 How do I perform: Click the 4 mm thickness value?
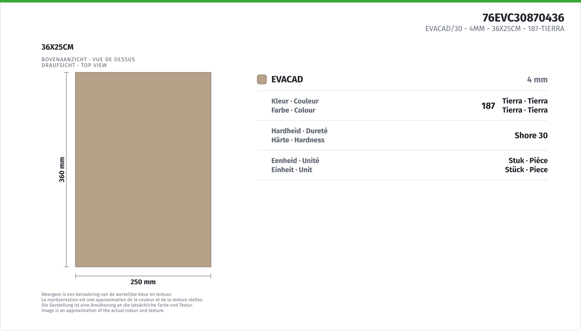pos(537,80)
